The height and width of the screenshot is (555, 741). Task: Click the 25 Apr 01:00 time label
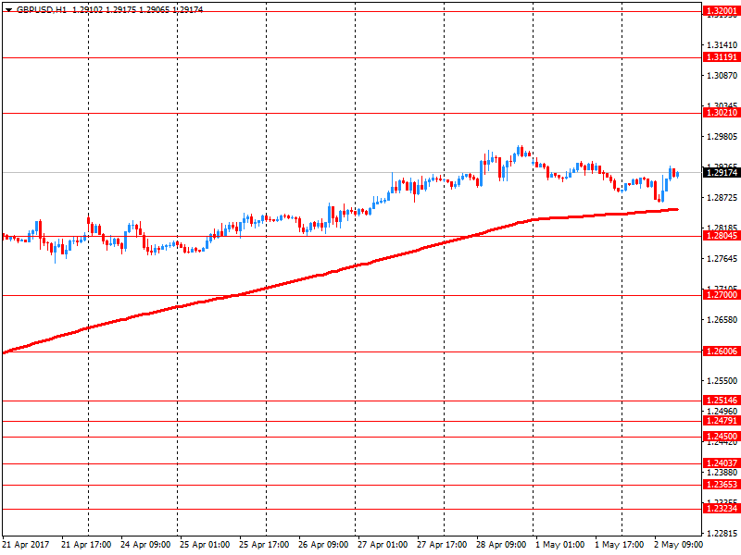click(x=205, y=545)
